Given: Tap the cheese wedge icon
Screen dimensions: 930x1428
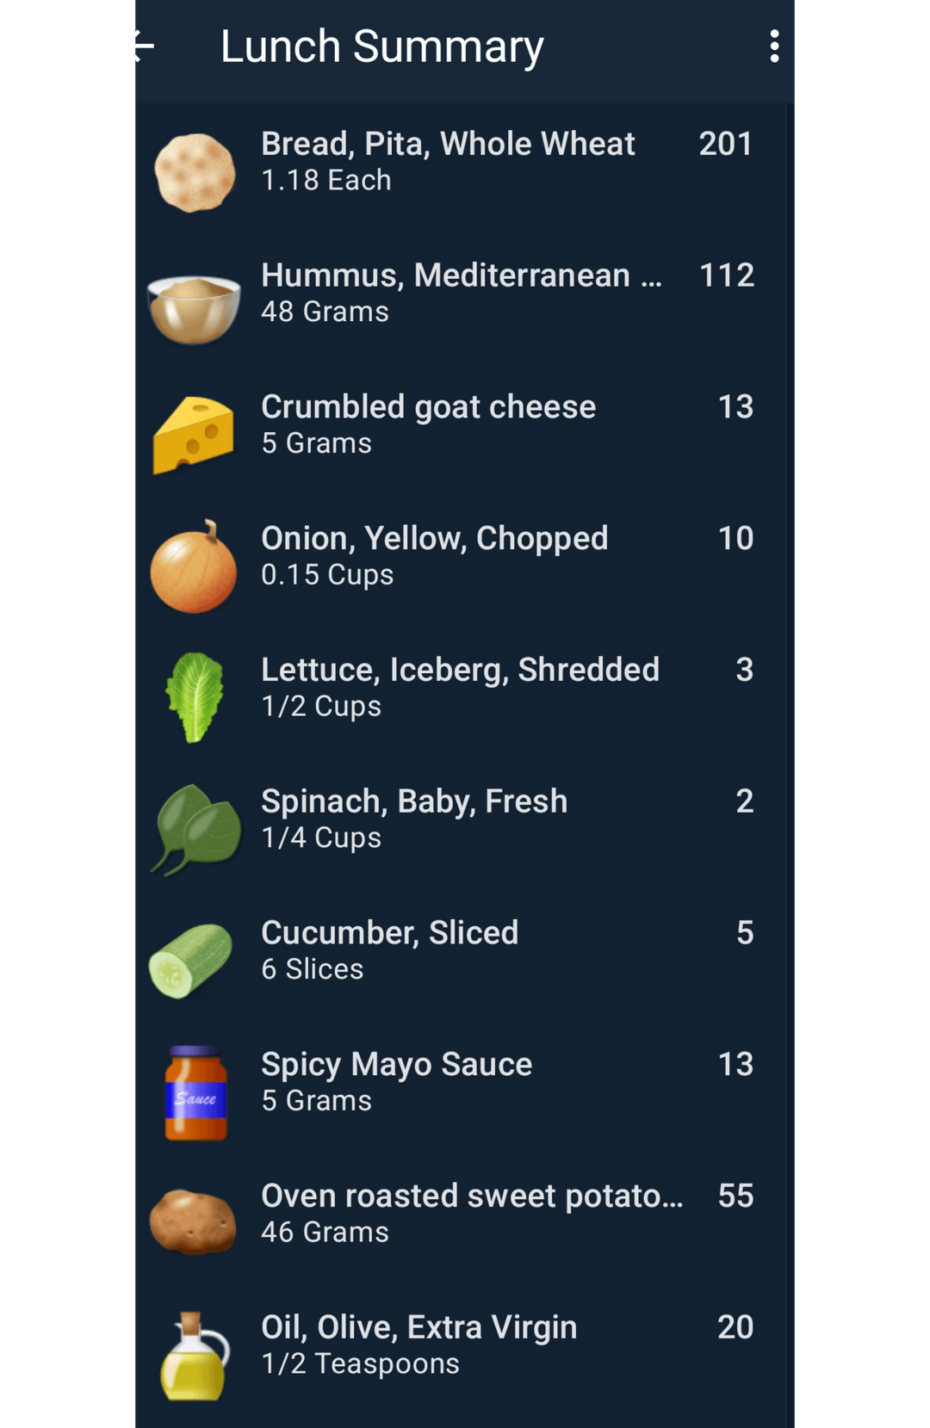Looking at the screenshot, I should [x=194, y=435].
